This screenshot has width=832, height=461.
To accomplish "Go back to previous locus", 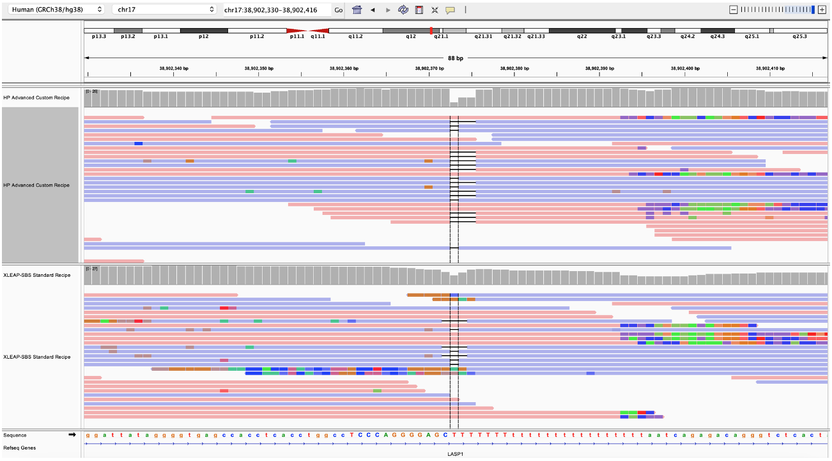I will pos(373,10).
